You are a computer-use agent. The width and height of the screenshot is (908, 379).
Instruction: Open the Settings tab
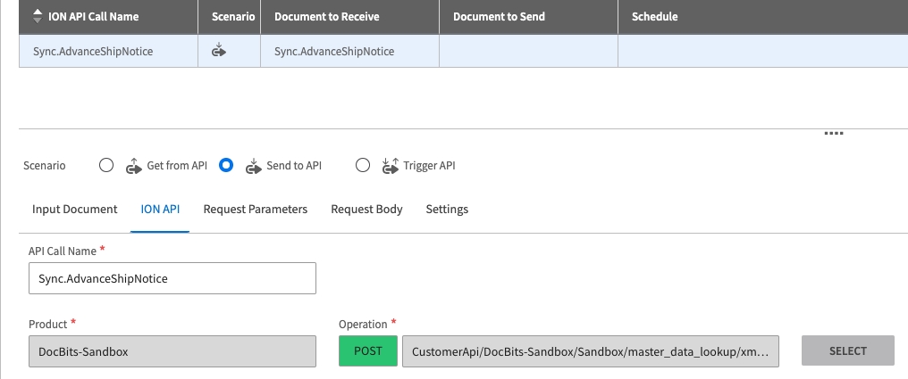click(447, 210)
